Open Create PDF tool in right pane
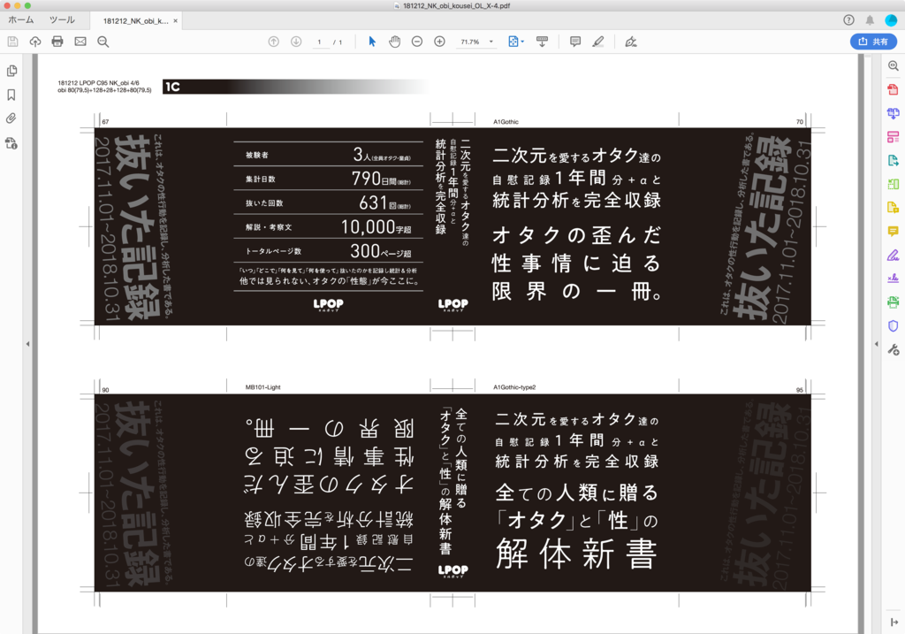Screen dimensions: 905x634 [893, 89]
